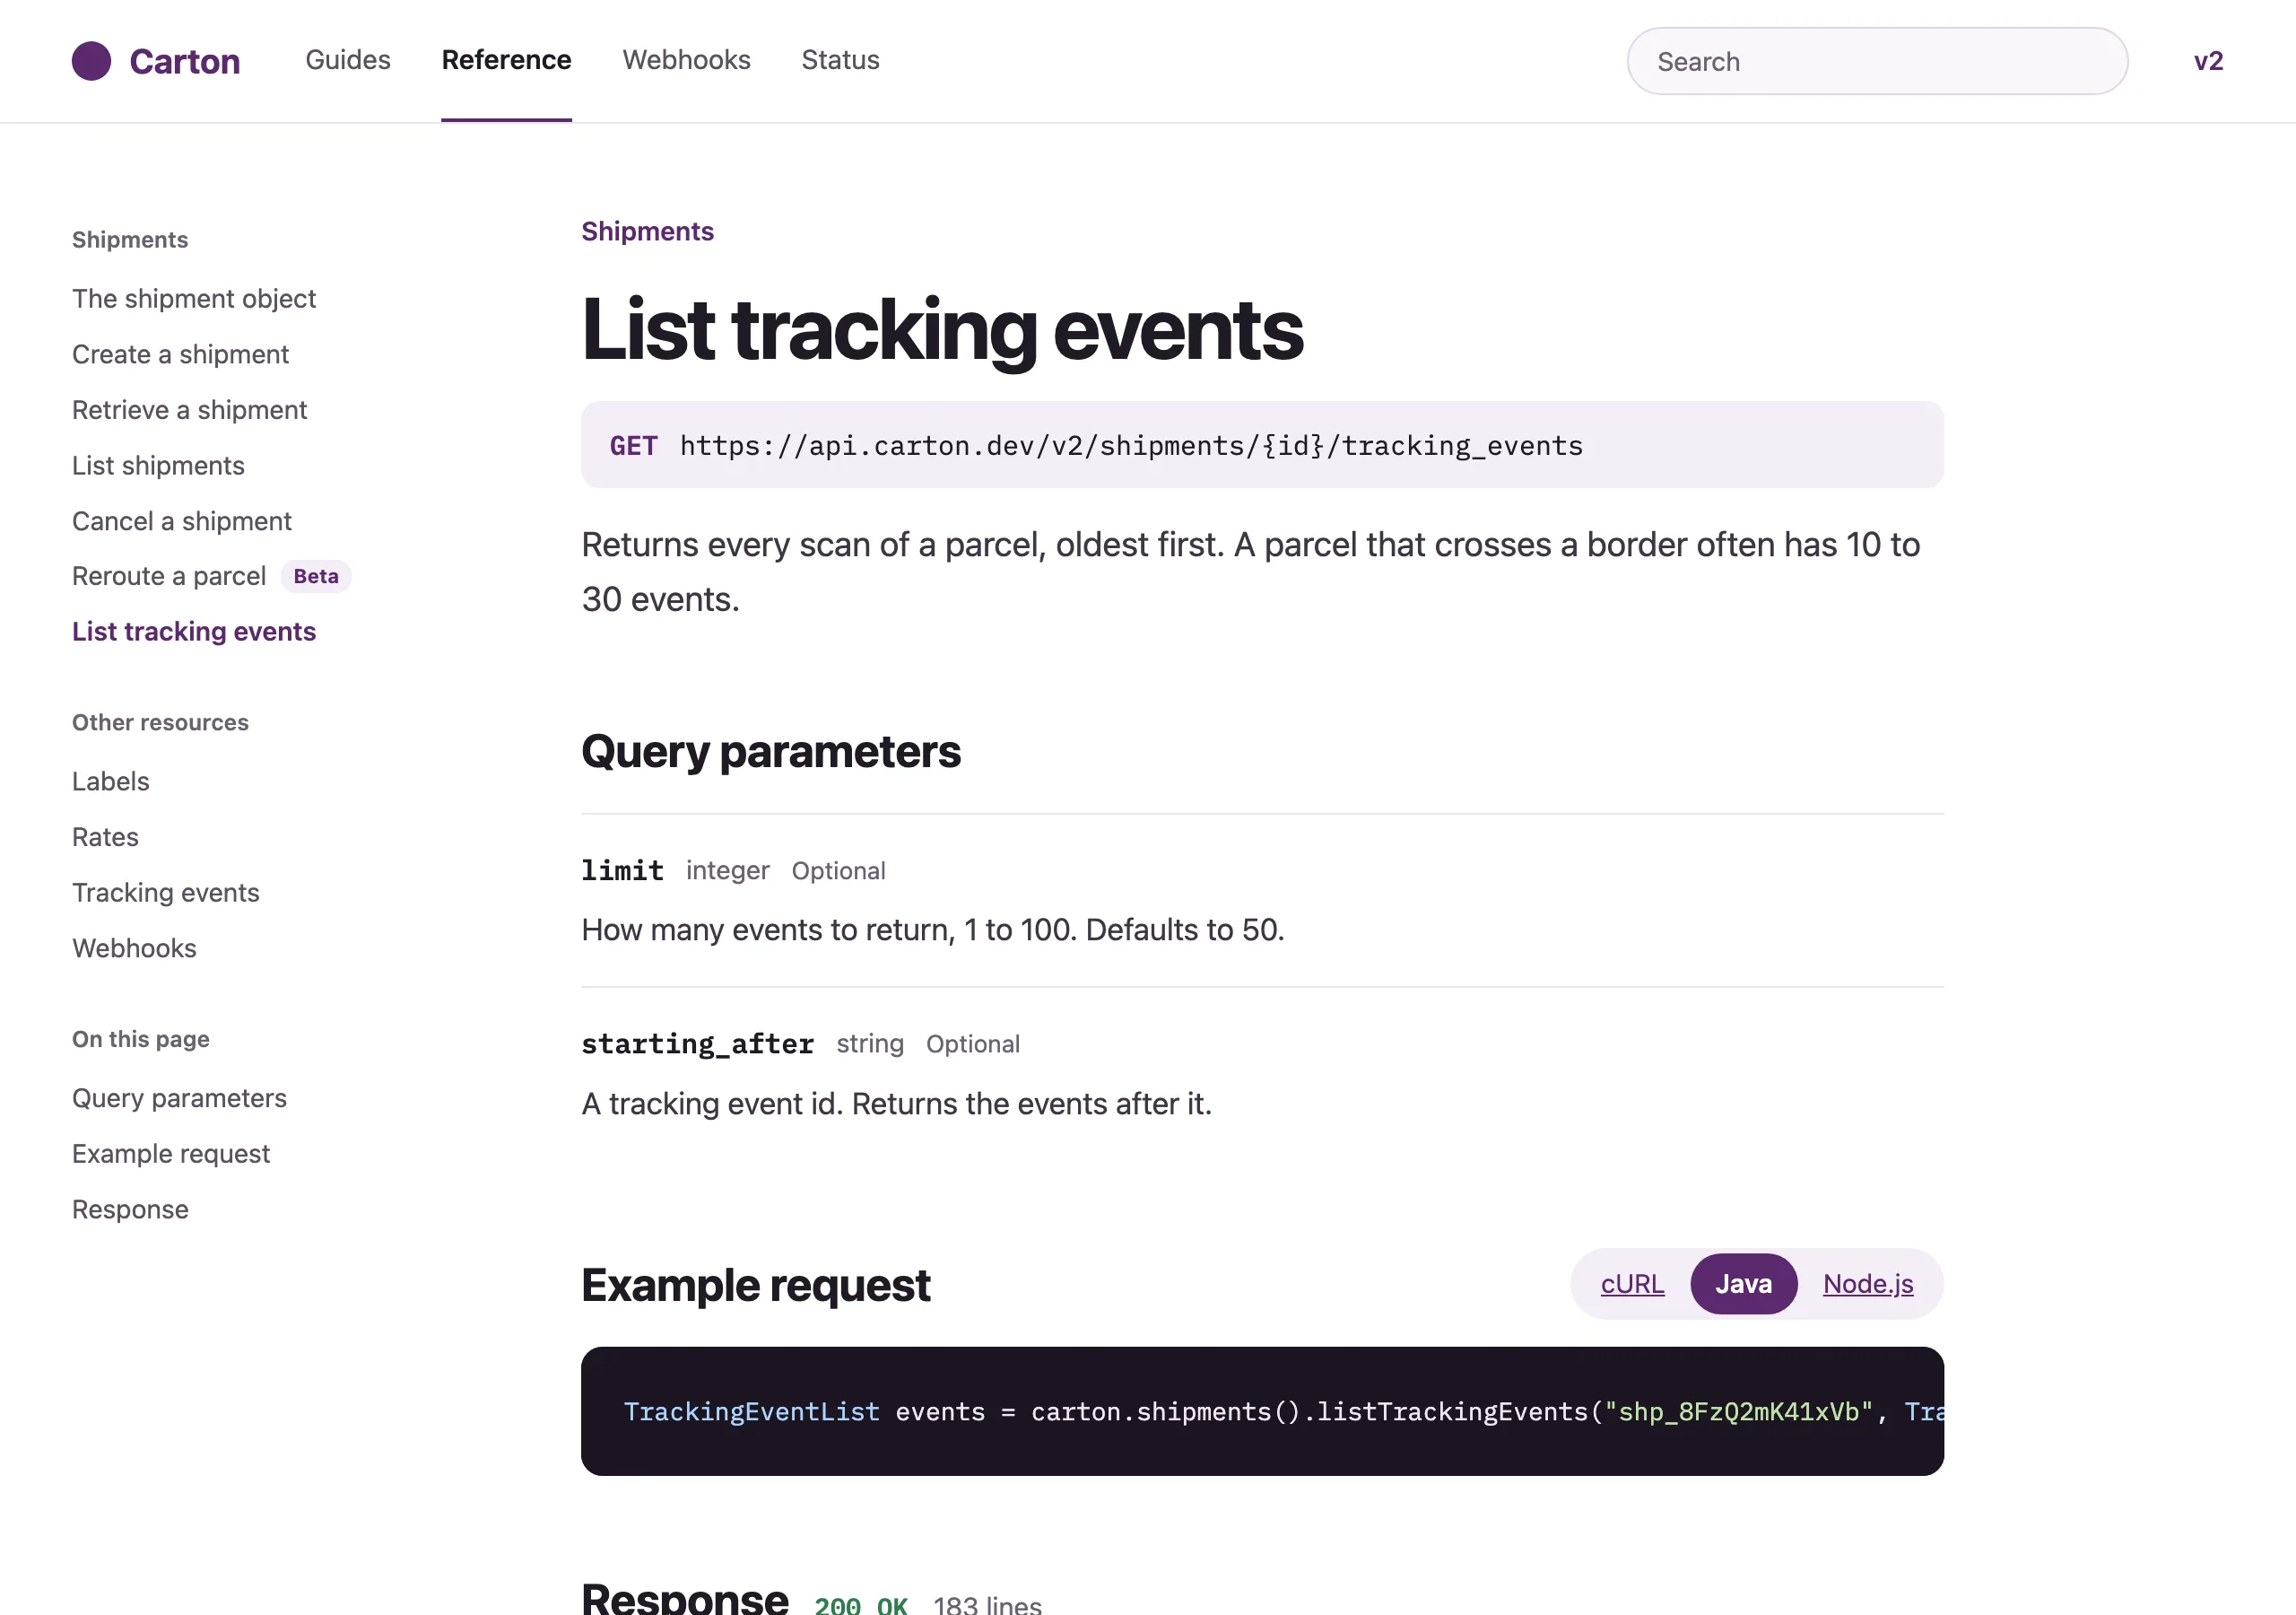Open The shipment object sidebar link
Screen dimensions: 2296x1615
(x=194, y=298)
